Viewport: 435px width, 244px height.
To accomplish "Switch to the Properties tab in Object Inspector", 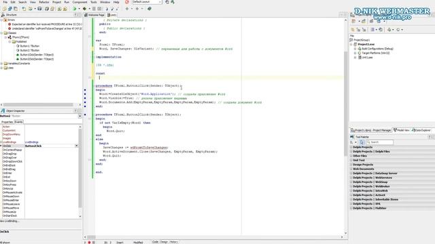I will point(7,122).
